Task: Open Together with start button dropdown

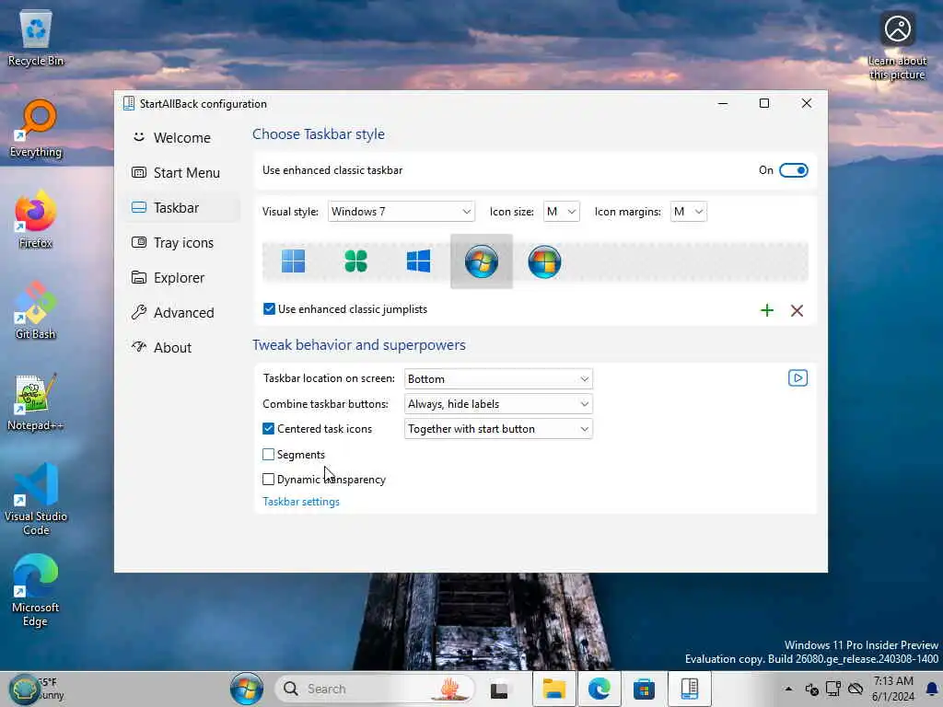Action: [498, 429]
